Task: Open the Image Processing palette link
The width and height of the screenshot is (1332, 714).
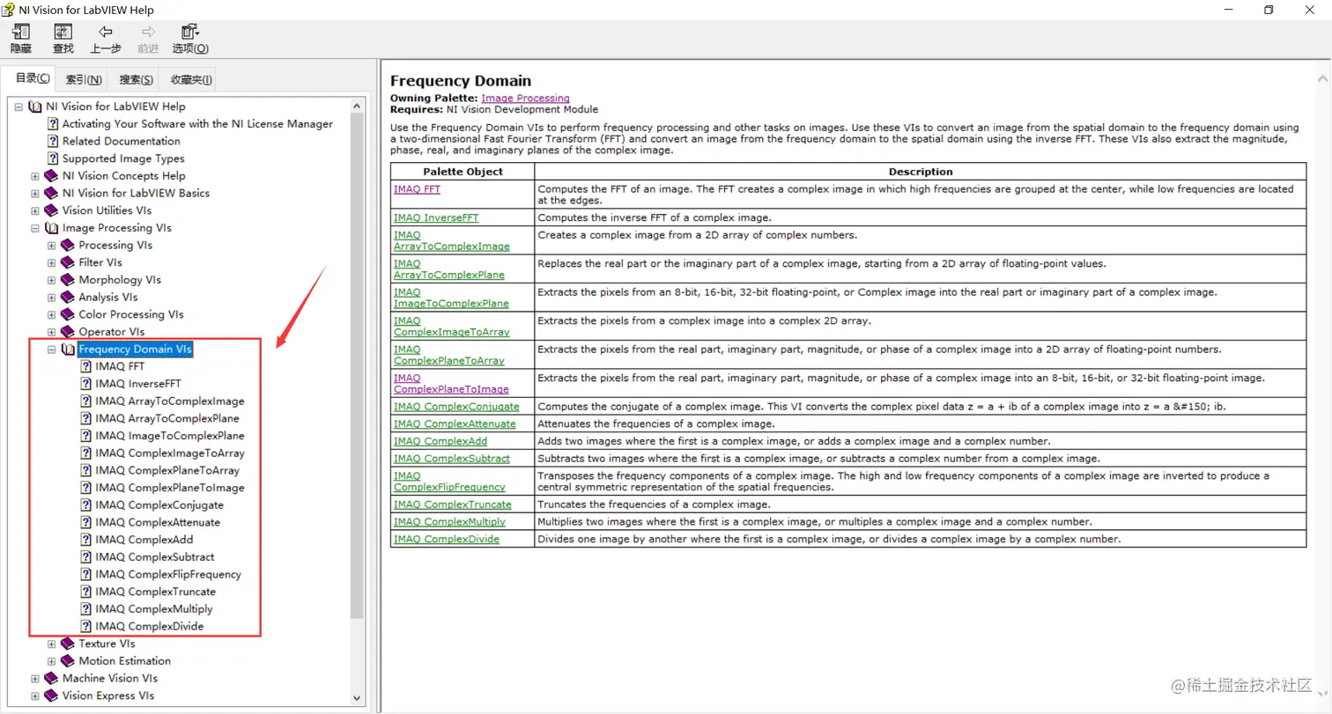Action: pyautogui.click(x=525, y=99)
